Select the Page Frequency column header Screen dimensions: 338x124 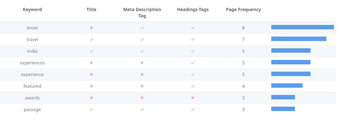pyautogui.click(x=243, y=9)
